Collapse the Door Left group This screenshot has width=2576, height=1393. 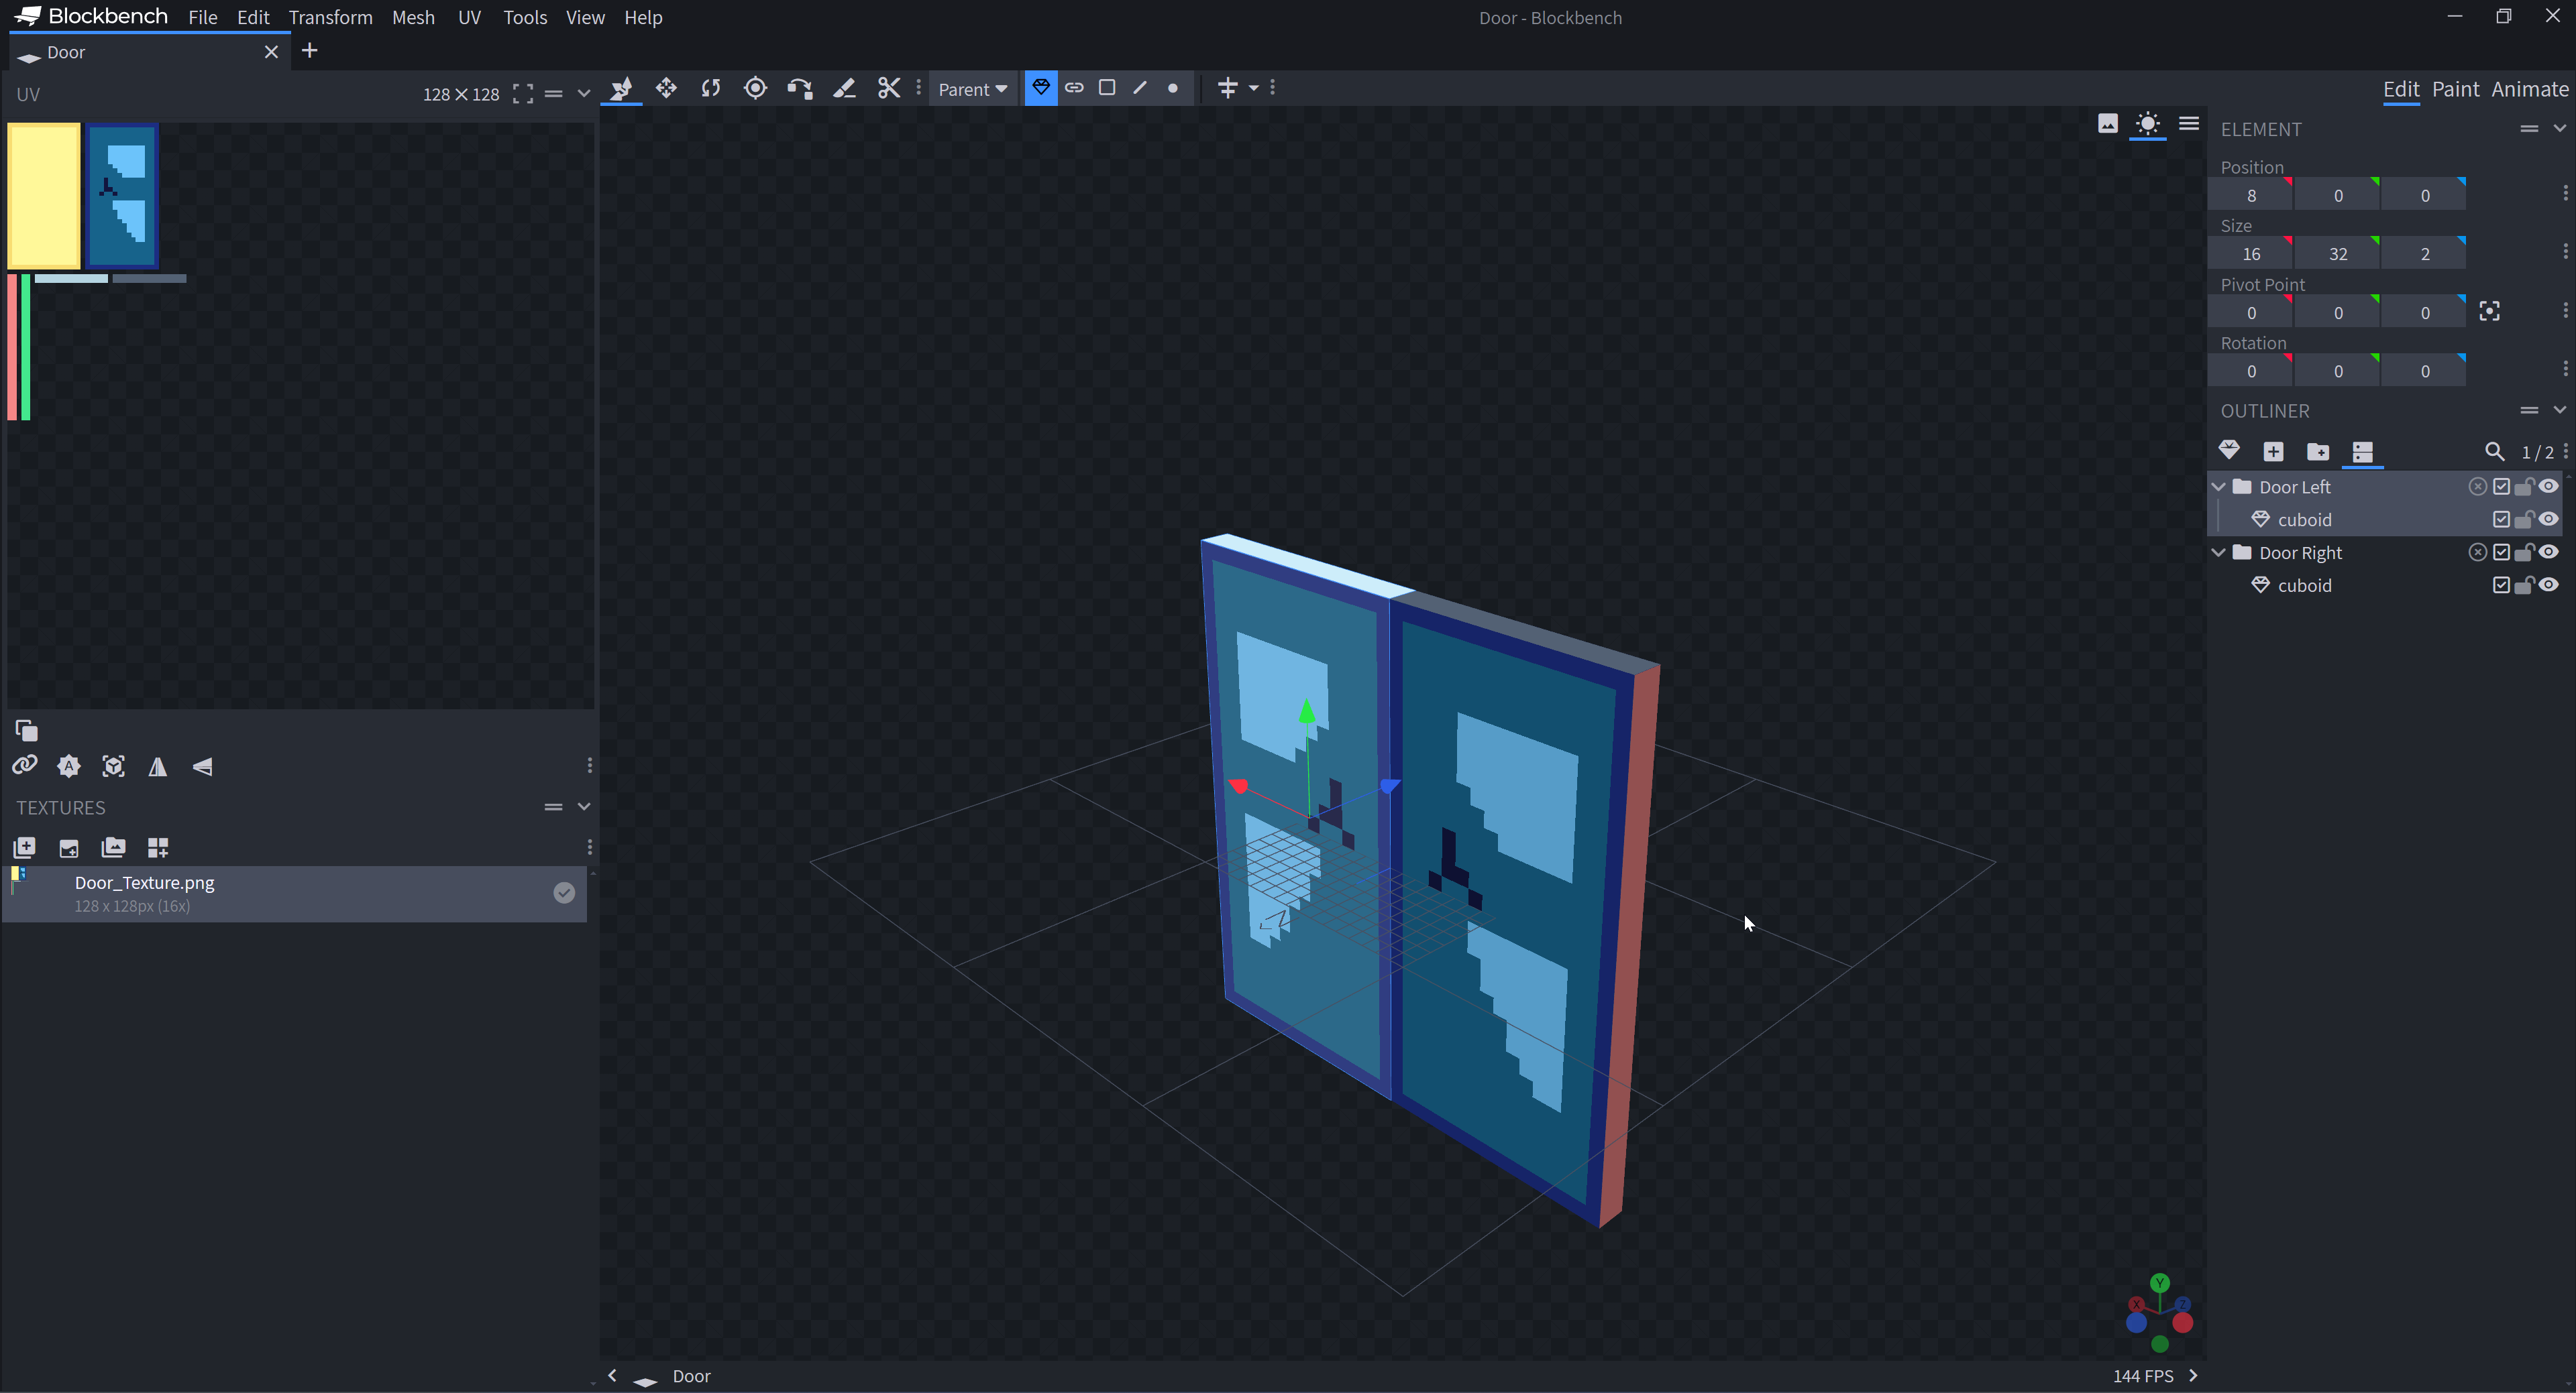(2219, 487)
